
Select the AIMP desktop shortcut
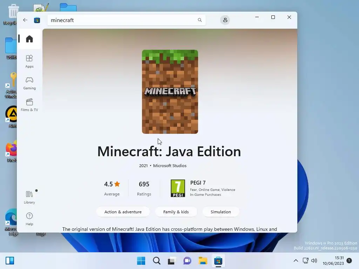click(x=12, y=117)
